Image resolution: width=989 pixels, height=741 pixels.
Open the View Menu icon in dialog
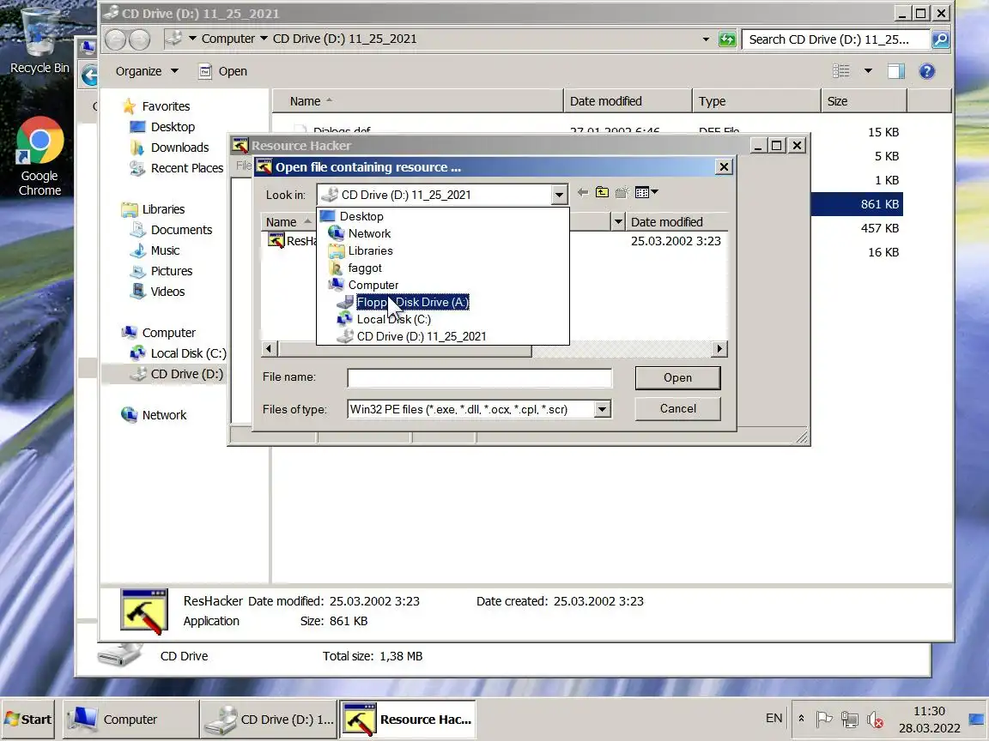(x=646, y=192)
